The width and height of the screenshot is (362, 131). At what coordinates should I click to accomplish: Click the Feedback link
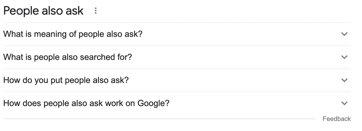point(336,119)
